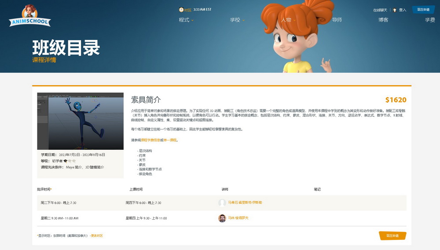Open instructor link 马林·彼得罗夫

point(238,218)
